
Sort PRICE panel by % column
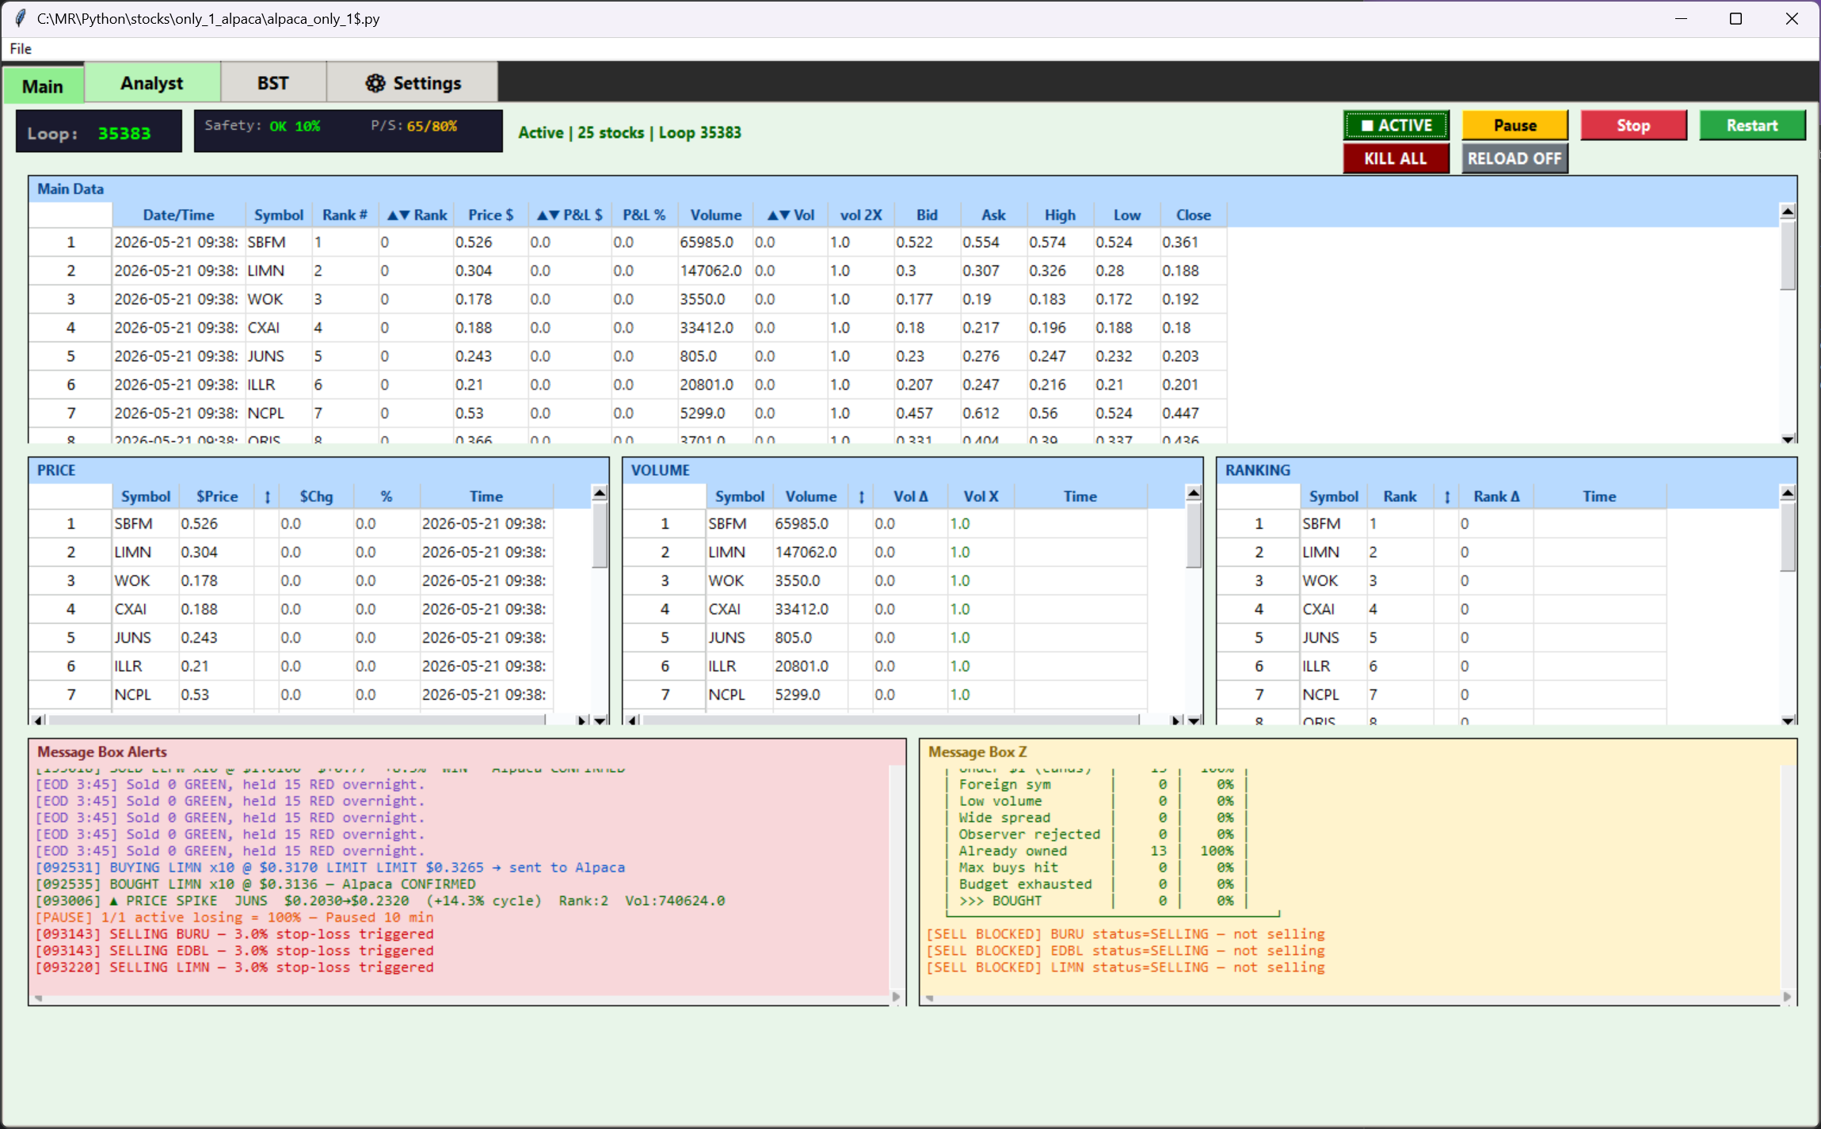pos(387,496)
